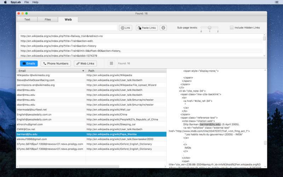Click the imdb.com href text in source
The image size is (283, 177).
[209, 131]
